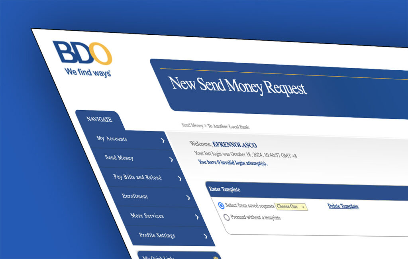Choose 'Proceed without a template' option
This screenshot has width=408, height=259.
(x=227, y=217)
